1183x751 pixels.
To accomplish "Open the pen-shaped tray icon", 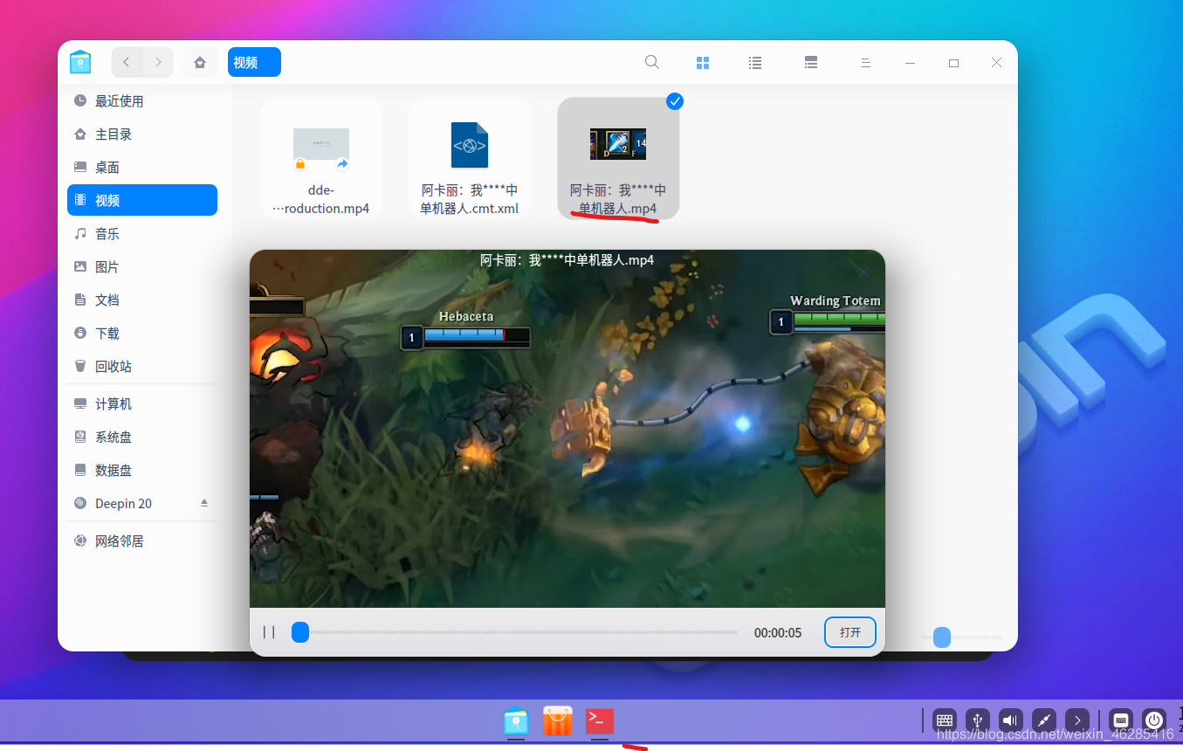I will (1044, 720).
